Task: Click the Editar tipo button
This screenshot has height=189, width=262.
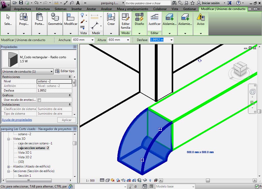Action: [x=65, y=71]
